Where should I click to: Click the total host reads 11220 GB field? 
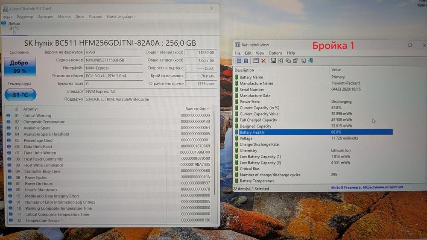pyautogui.click(x=201, y=53)
